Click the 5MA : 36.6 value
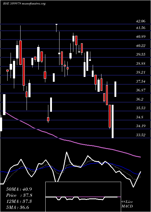151x212 pixels. coord(18,207)
